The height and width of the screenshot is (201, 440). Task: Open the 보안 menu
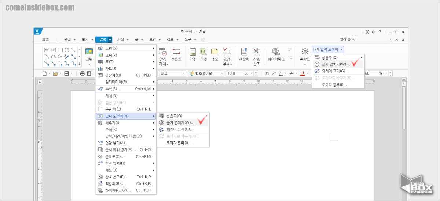(x=153, y=39)
